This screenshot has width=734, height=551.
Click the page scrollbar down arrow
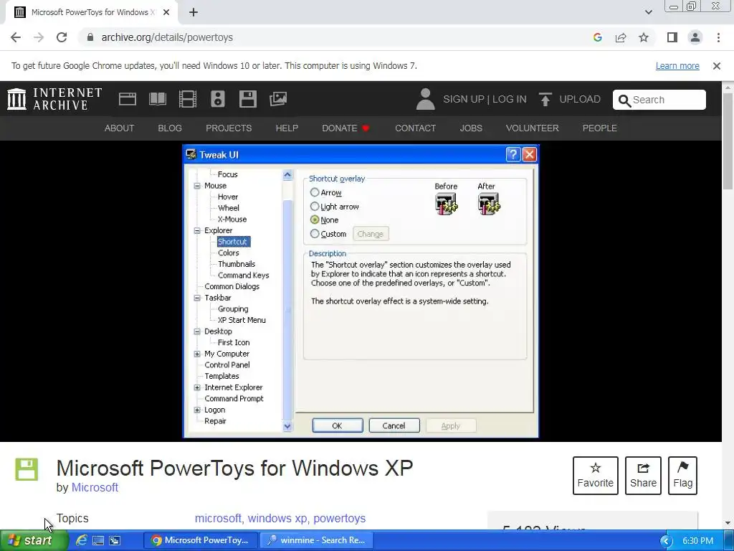(x=728, y=523)
